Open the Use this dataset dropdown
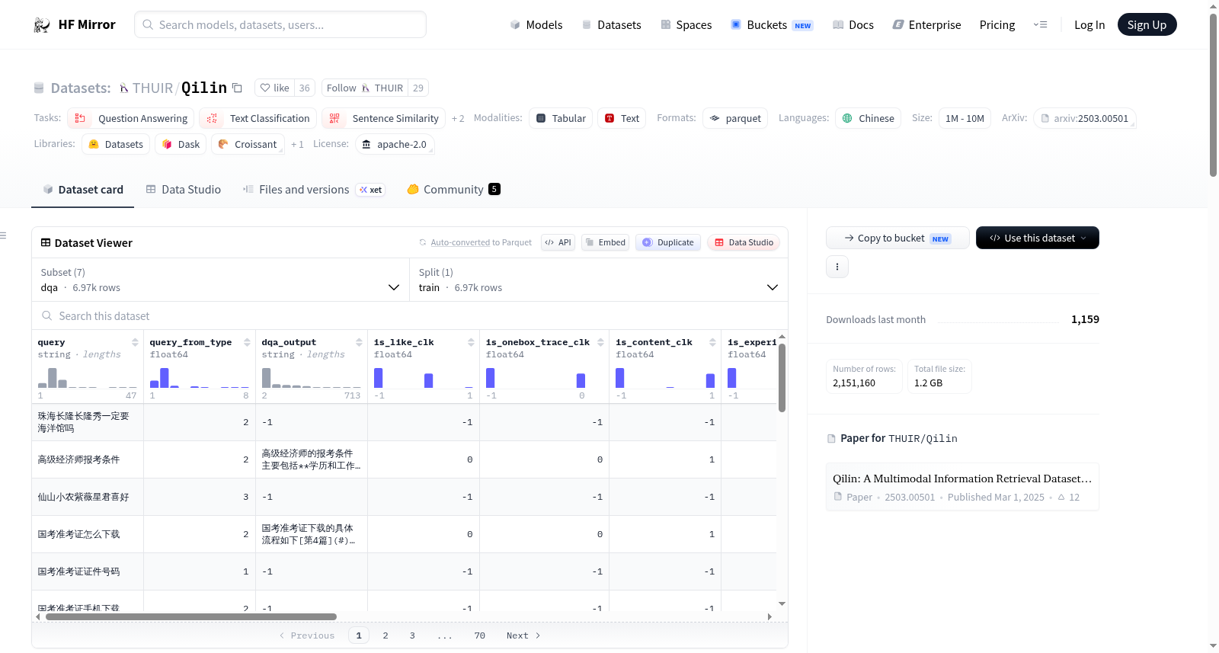 tap(1037, 238)
